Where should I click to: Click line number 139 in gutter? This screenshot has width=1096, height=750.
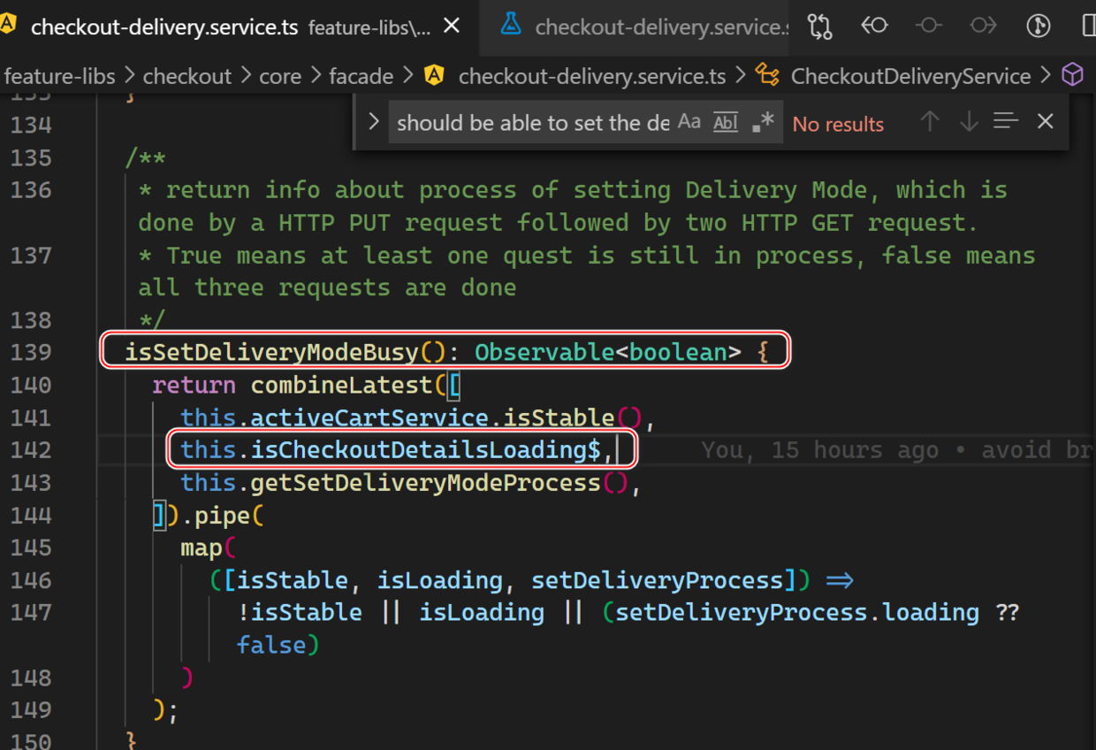tap(31, 352)
